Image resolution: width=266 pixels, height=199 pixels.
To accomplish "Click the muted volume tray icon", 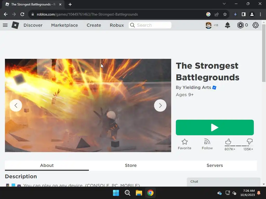I will [x=234, y=193].
